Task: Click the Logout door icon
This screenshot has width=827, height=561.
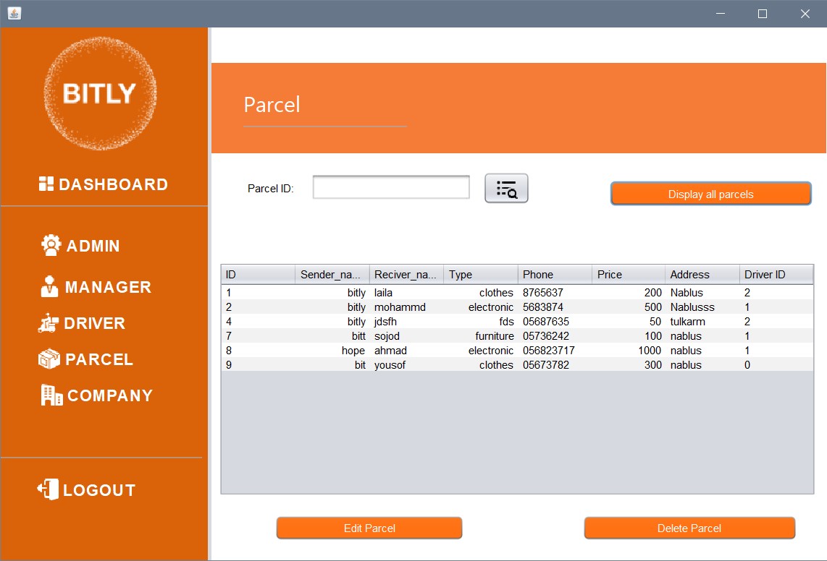Action: point(48,489)
